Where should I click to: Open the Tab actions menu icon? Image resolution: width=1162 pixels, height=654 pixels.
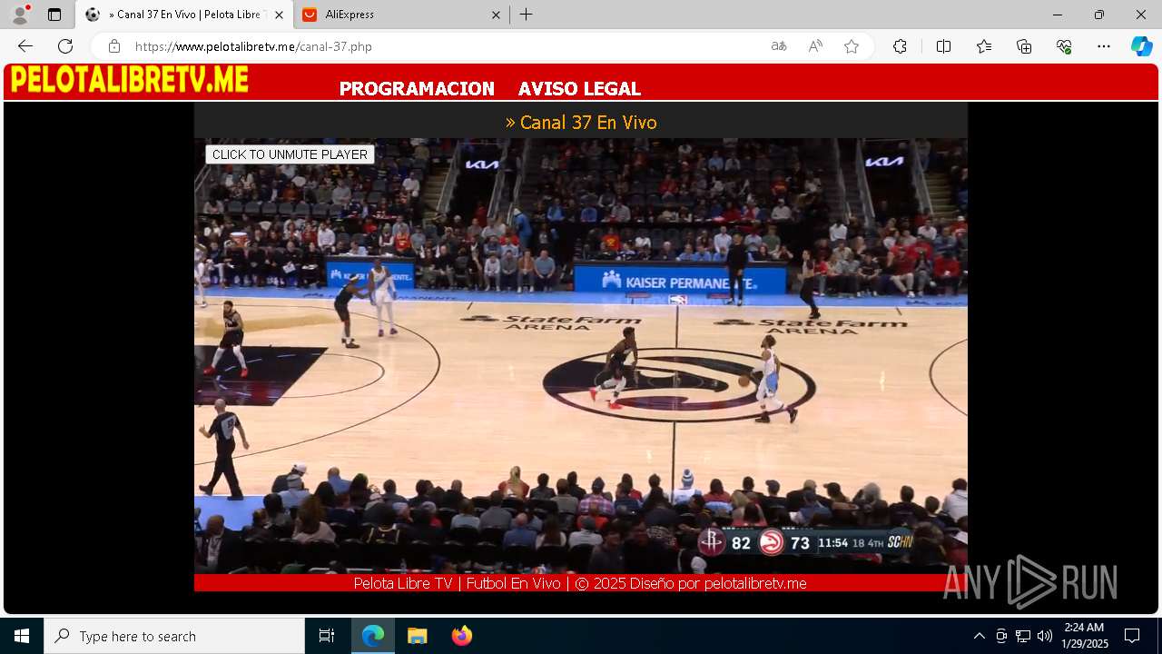point(54,15)
